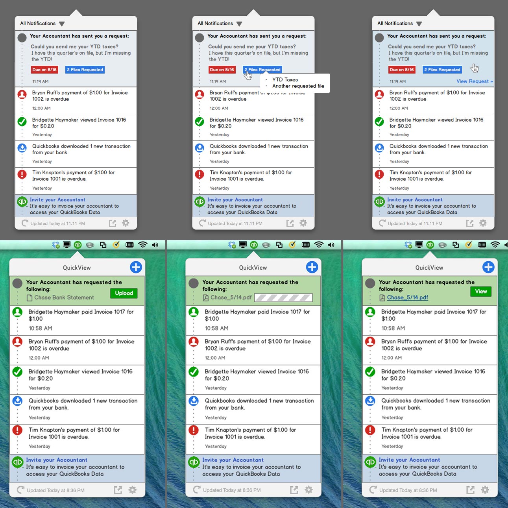
Task: Click QuickBooks logo beside Invite your Accountant, Upload panel
Action: pyautogui.click(x=17, y=462)
